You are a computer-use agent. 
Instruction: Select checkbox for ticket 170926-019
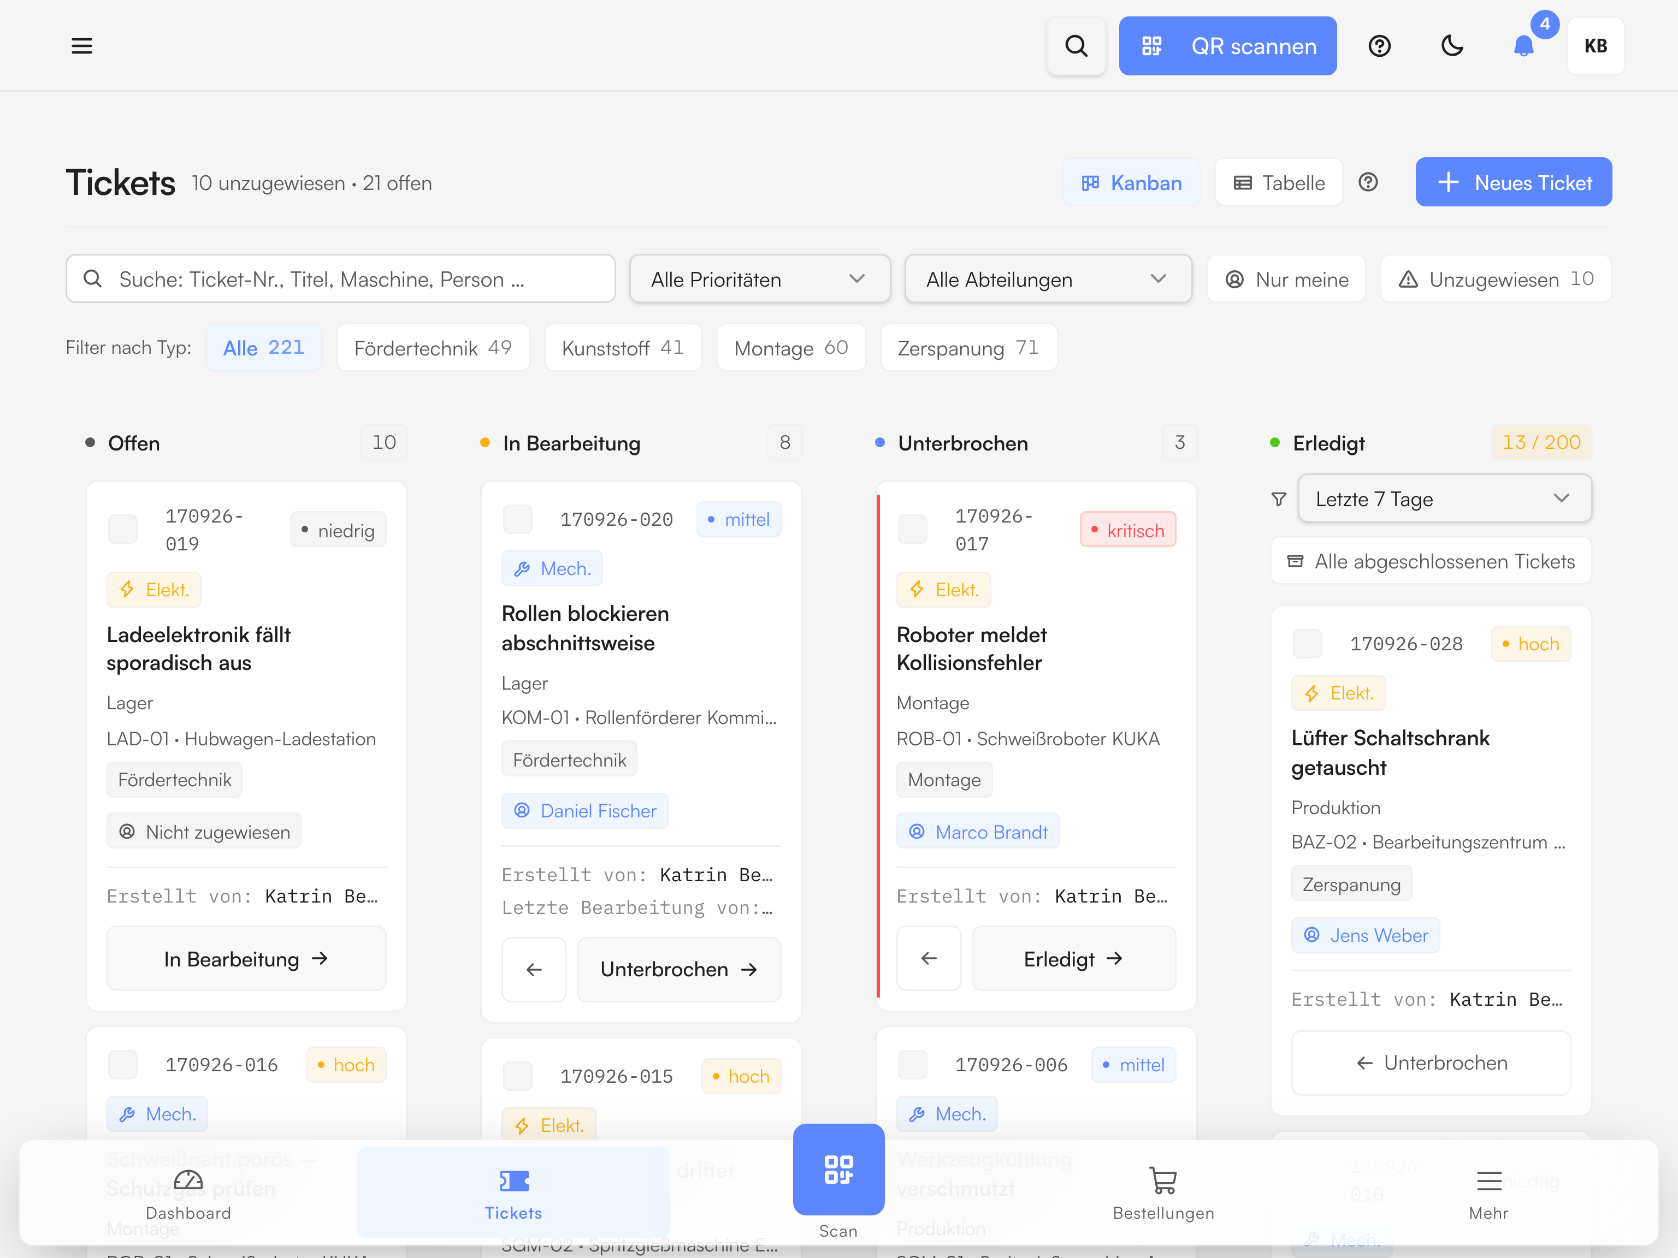pyautogui.click(x=123, y=529)
